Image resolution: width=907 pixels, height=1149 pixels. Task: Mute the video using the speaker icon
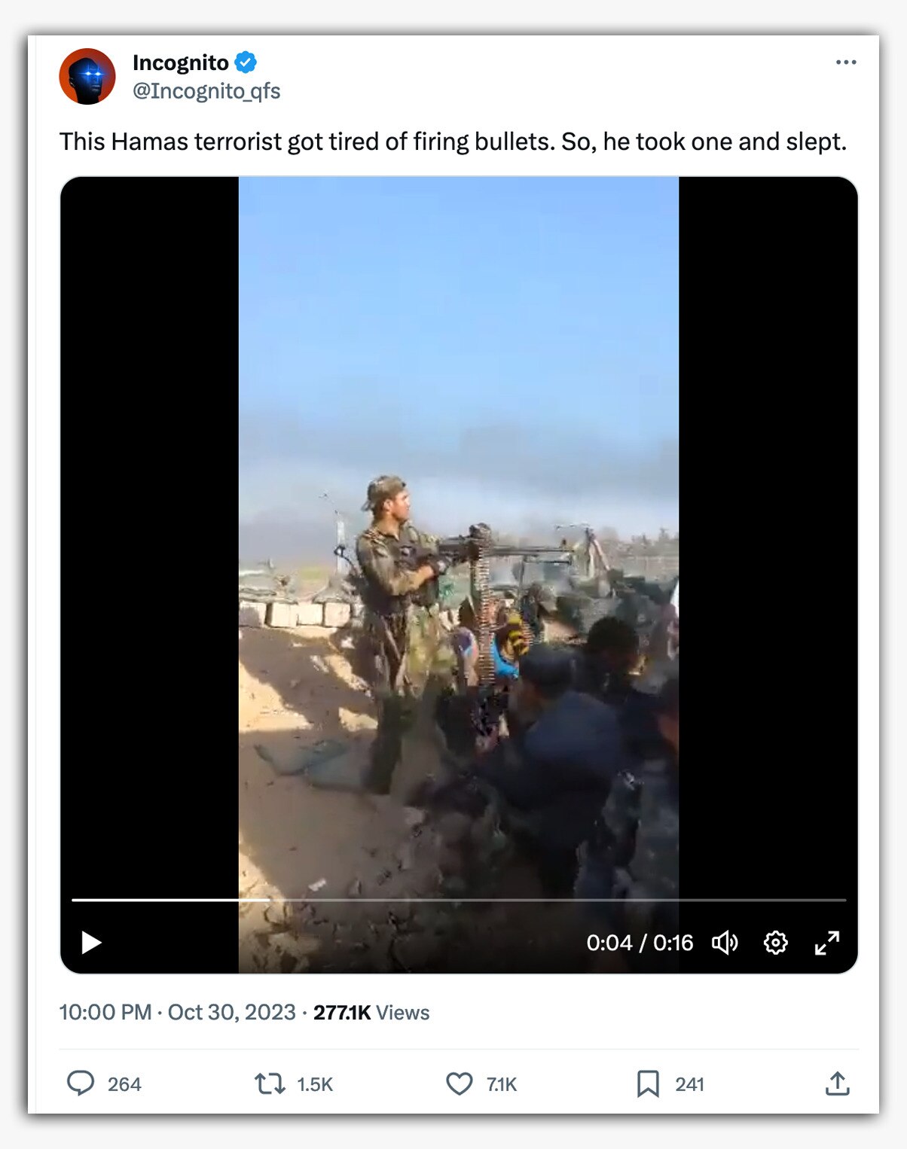tap(725, 943)
